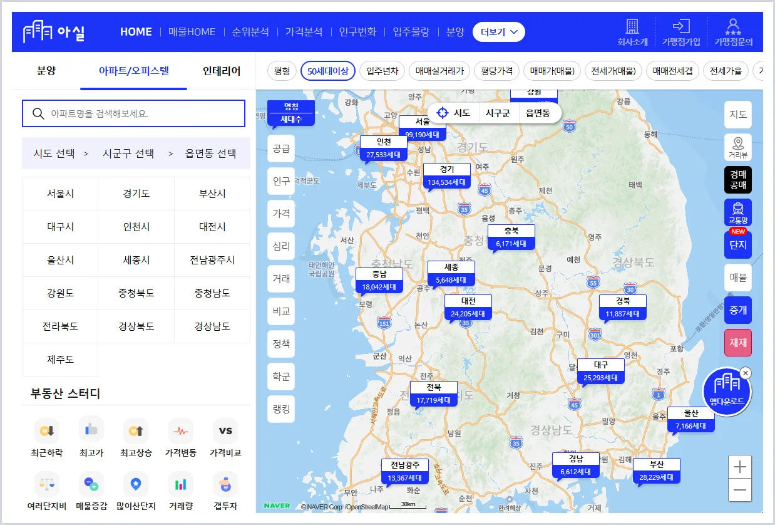
Task: Click 대구 25,293세대 marker
Action: tap(600, 372)
